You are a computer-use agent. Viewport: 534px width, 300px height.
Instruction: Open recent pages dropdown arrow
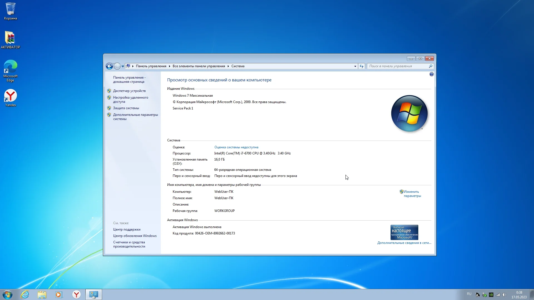pyautogui.click(x=123, y=66)
